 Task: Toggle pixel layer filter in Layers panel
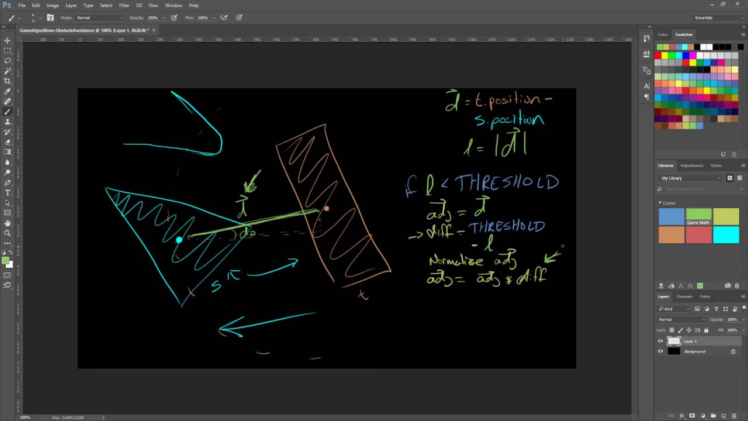click(x=698, y=309)
